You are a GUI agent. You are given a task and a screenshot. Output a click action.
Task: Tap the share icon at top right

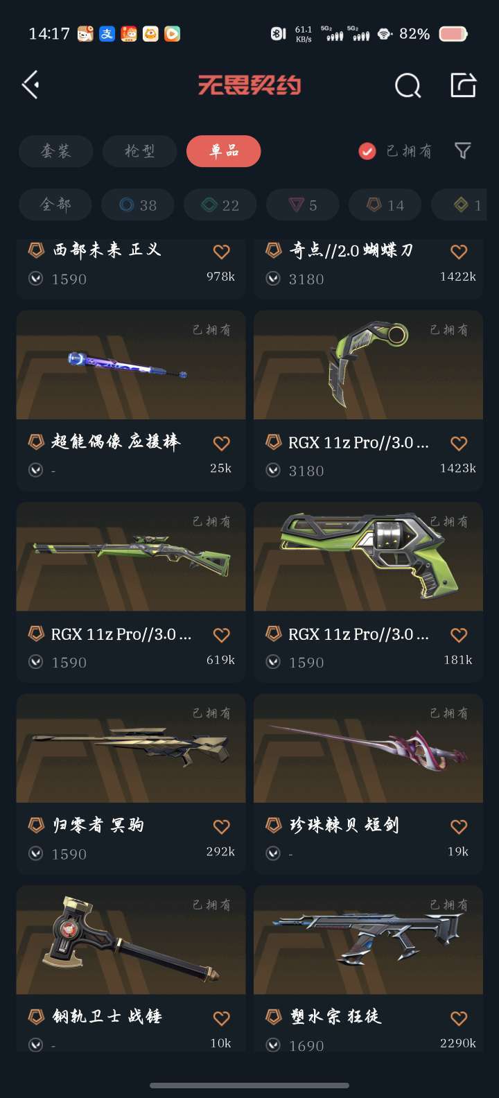[x=464, y=85]
